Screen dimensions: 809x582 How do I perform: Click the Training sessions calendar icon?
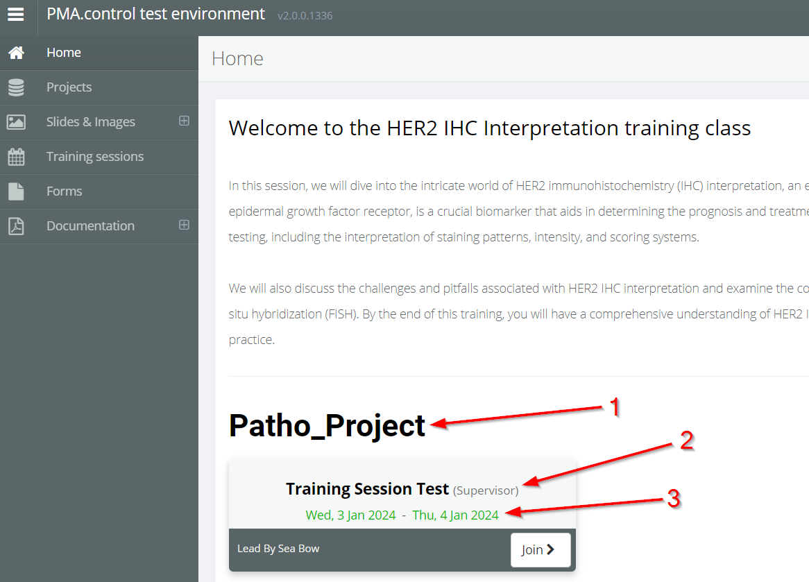(x=16, y=157)
